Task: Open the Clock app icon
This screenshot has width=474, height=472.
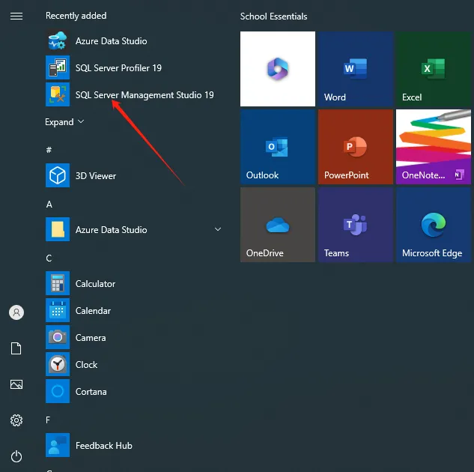Action: [x=58, y=364]
